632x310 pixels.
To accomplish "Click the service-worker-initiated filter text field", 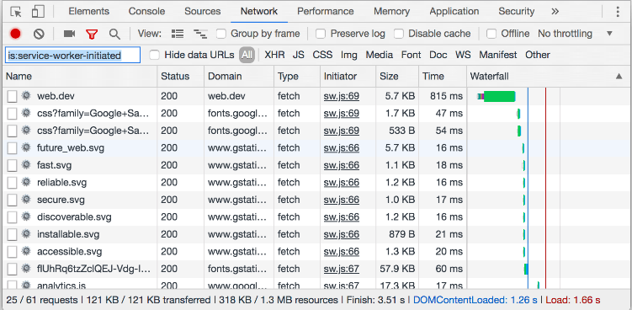I will 72,55.
